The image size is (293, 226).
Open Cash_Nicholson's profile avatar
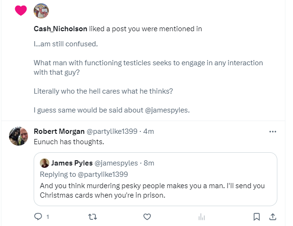[41, 10]
